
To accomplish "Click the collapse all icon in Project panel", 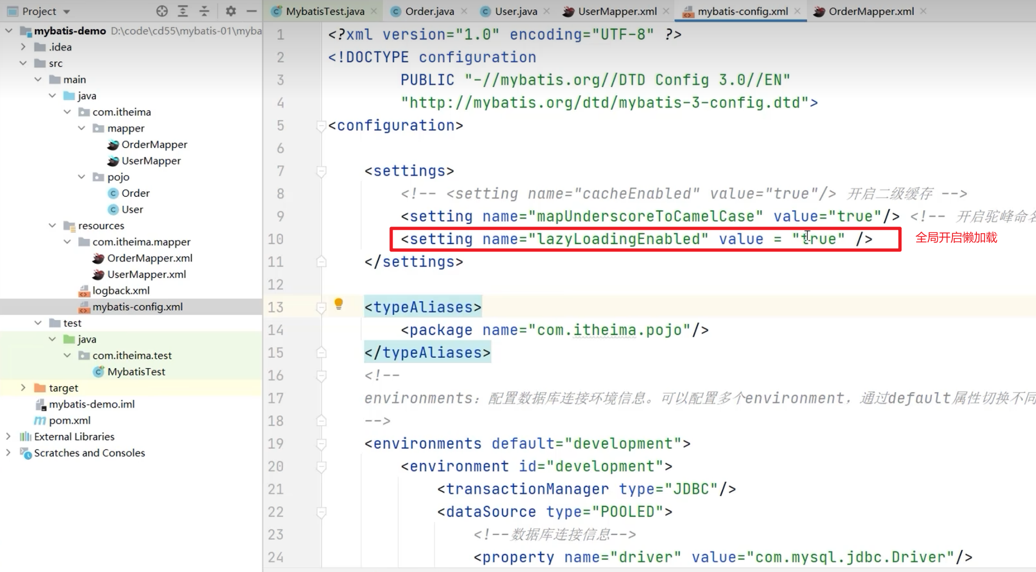I will [x=204, y=11].
